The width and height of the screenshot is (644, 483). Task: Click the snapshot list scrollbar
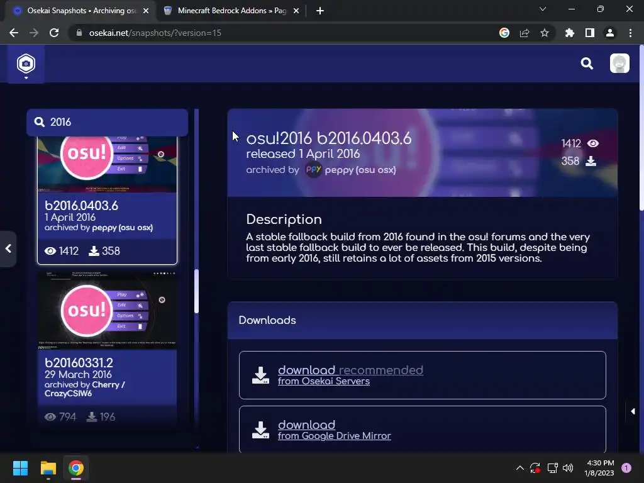196,291
